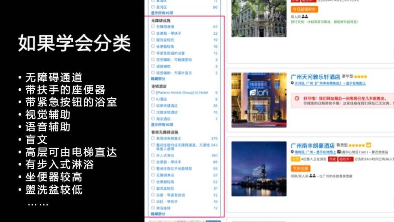Viewport: 394px width, 222px height.
Task: Click the distance icon before 离中心地区7 km
Action: [339, 152]
